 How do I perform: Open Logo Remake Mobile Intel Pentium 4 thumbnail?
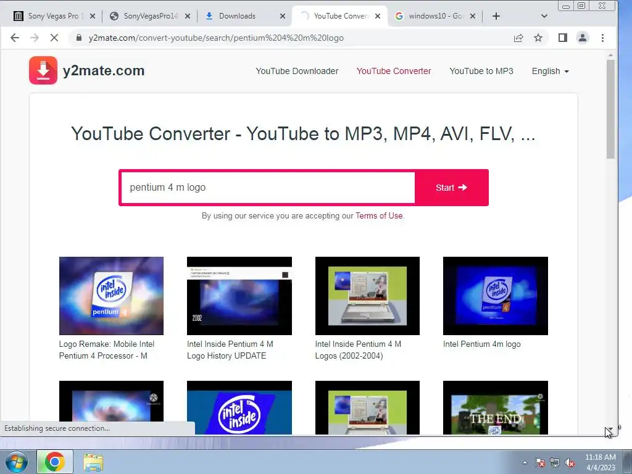tap(111, 296)
